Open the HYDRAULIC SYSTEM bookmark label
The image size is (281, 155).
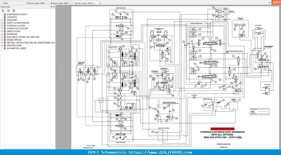coord(16,26)
